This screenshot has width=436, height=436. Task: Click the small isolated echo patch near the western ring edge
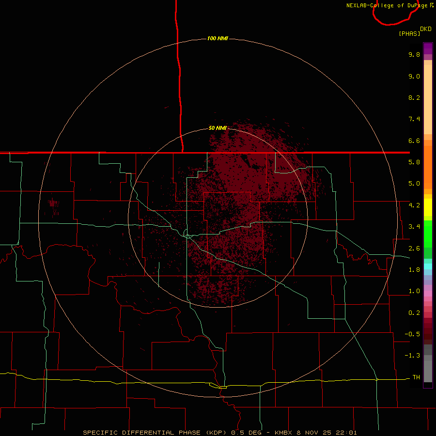(53, 203)
